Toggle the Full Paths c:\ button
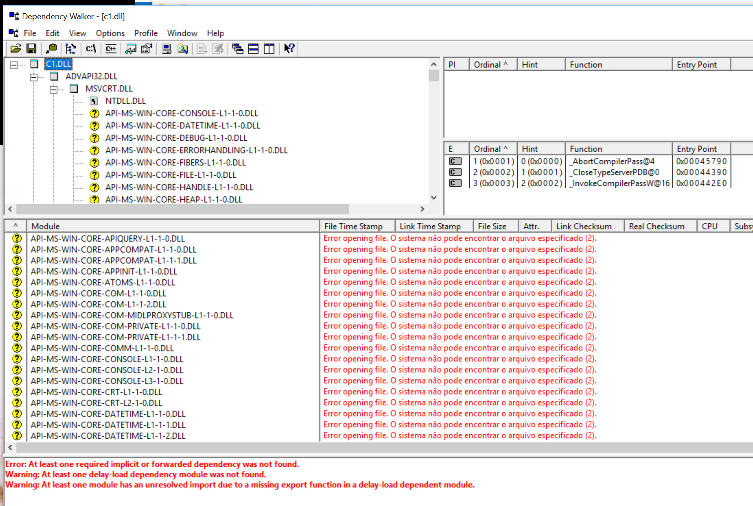 point(91,48)
